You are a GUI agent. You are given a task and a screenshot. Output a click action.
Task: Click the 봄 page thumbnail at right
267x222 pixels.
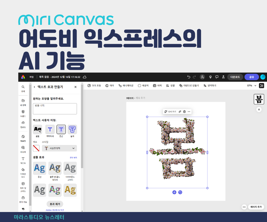[x=259, y=99]
